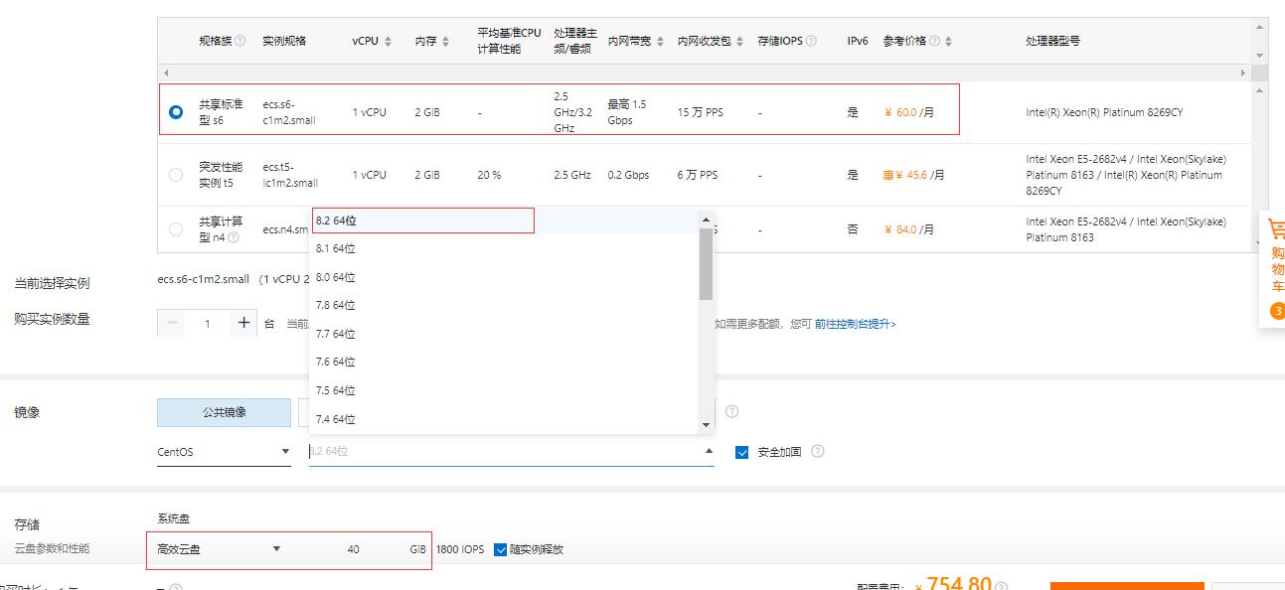
Task: Toggle the 安全加固 checkbox
Action: click(x=741, y=452)
